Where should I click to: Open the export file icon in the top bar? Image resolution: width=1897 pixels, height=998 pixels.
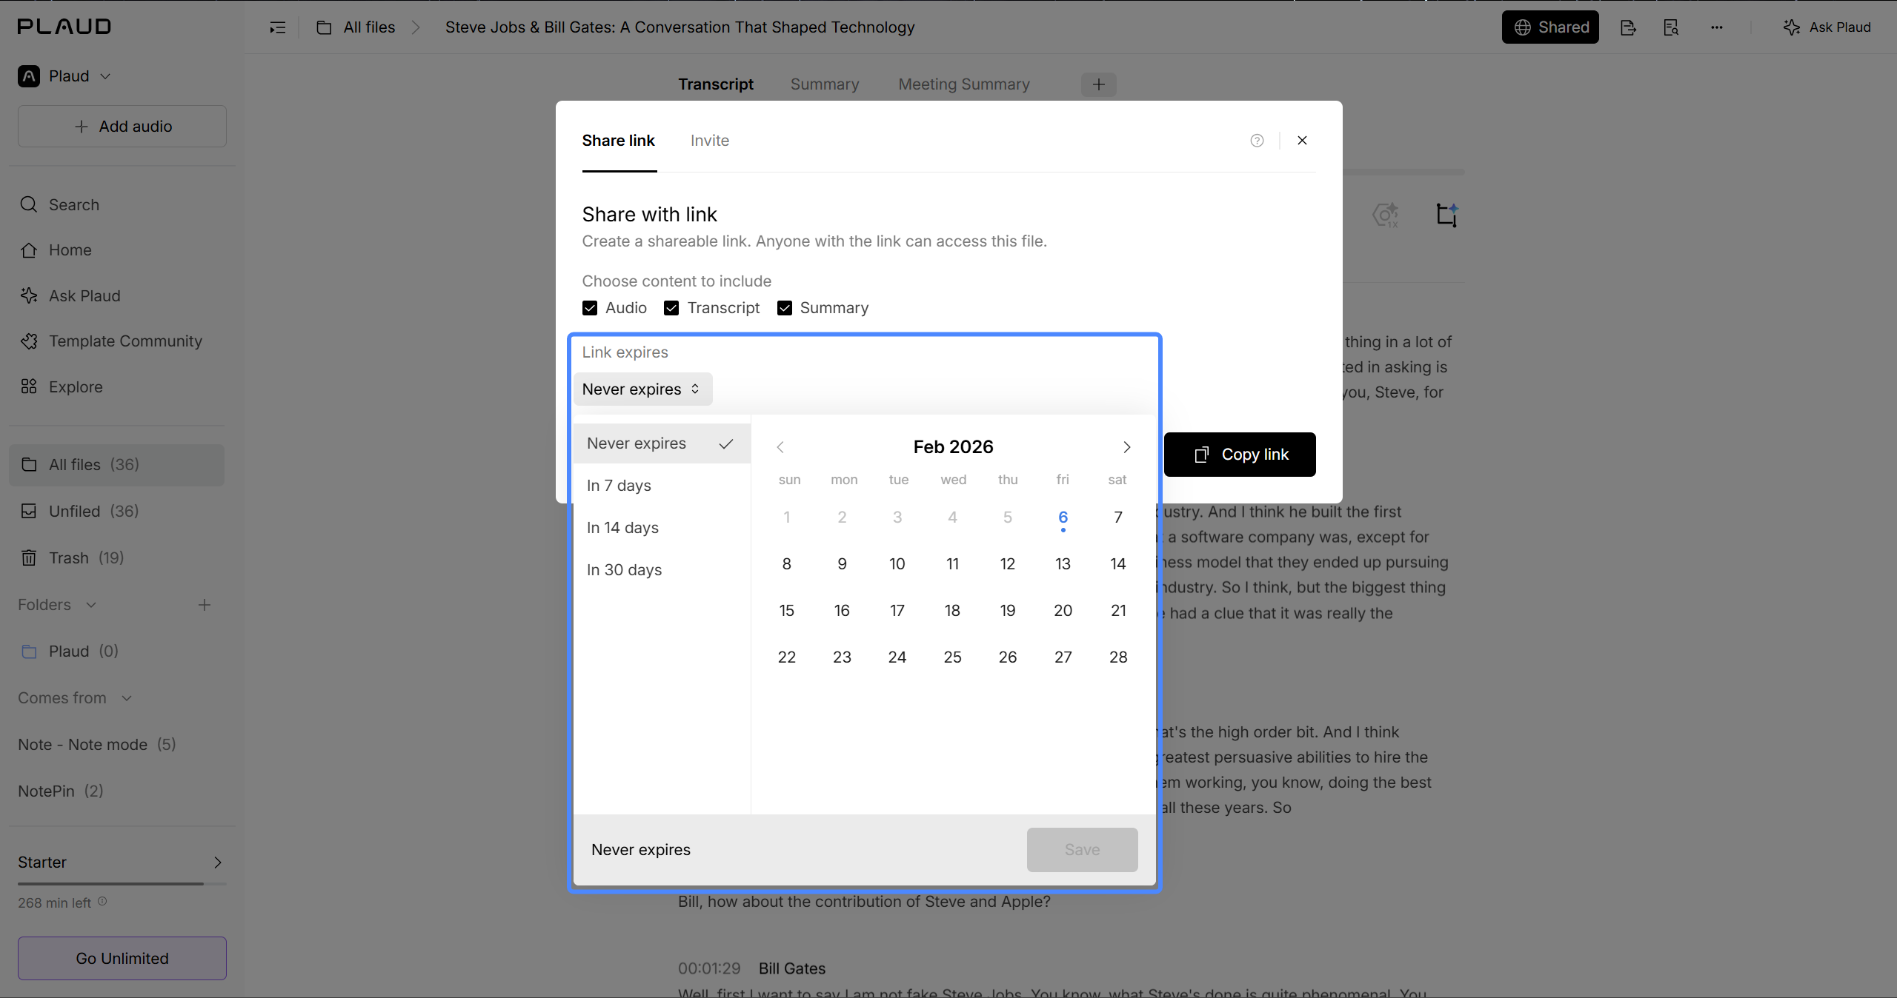point(1628,27)
